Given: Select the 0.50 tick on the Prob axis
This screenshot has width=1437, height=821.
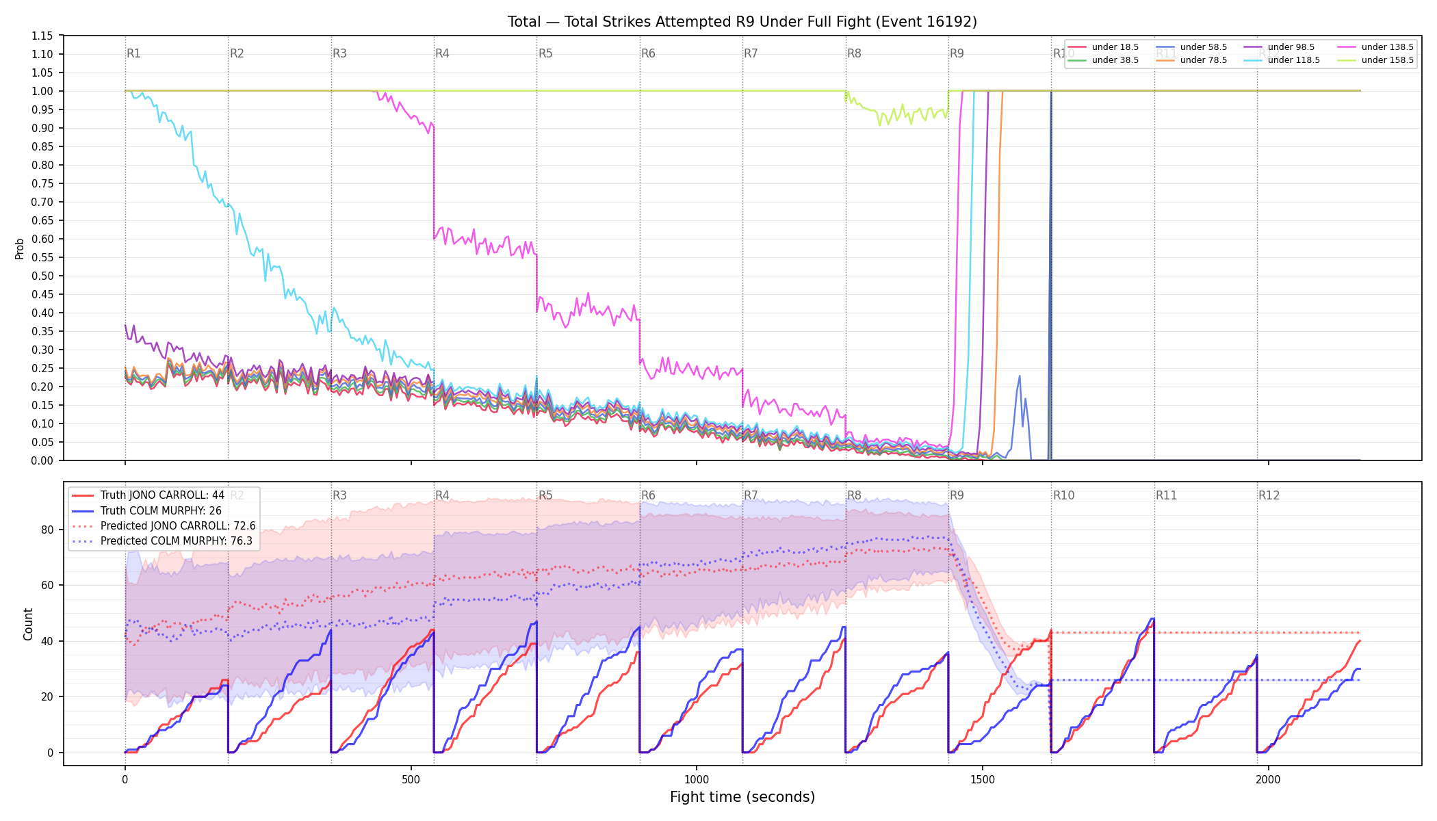Looking at the screenshot, I should (42, 276).
